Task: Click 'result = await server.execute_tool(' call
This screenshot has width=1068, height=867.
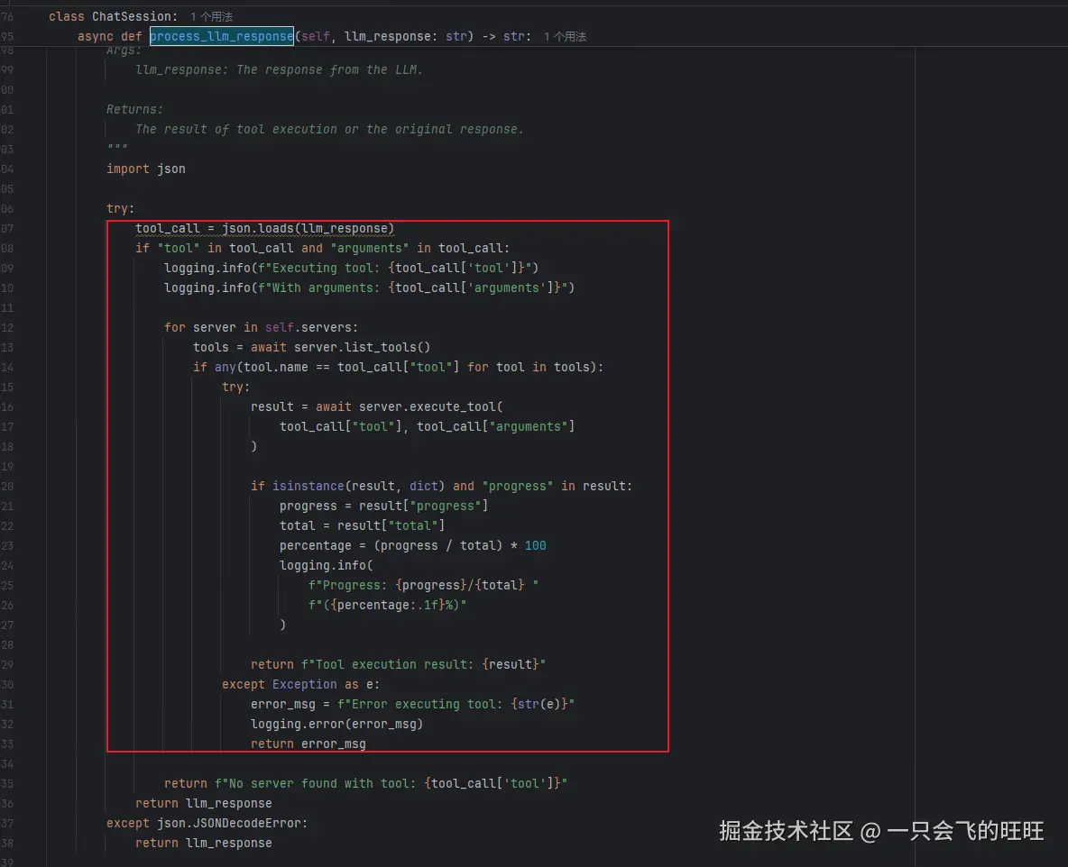Action: pos(377,406)
